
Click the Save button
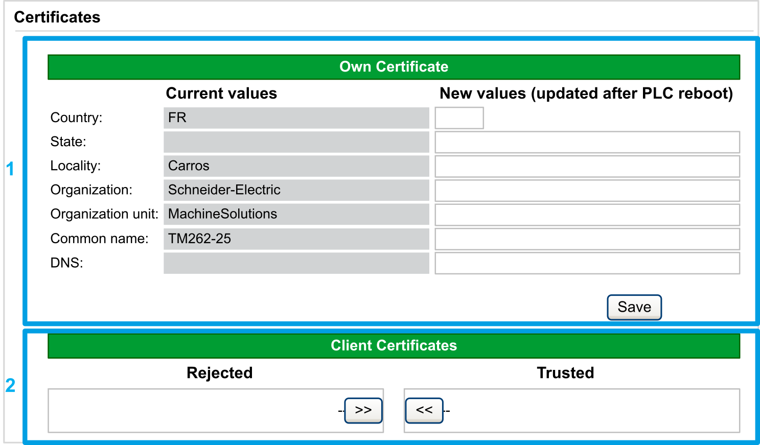click(x=634, y=308)
